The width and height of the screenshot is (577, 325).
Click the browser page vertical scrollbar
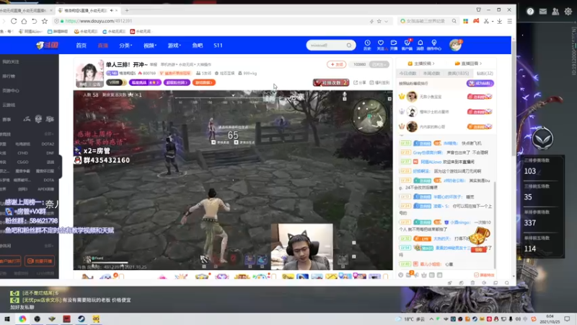pyautogui.click(x=514, y=97)
